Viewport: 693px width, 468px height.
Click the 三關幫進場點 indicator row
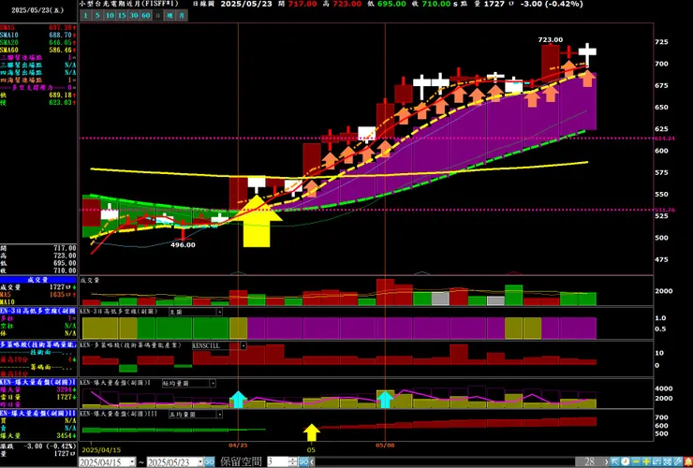(x=38, y=57)
